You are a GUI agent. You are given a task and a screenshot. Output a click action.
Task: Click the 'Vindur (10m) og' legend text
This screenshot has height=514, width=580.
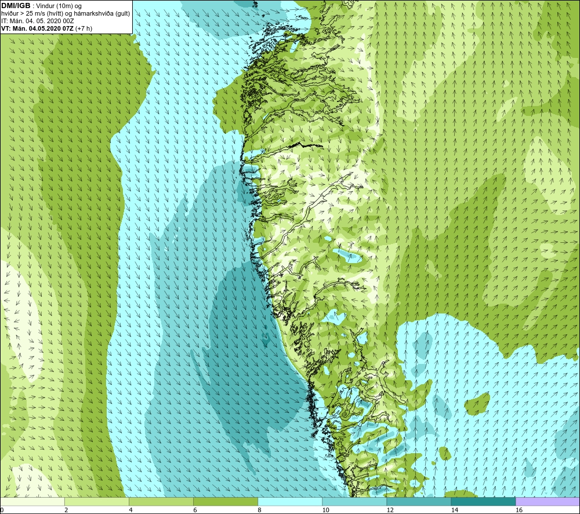point(59,6)
